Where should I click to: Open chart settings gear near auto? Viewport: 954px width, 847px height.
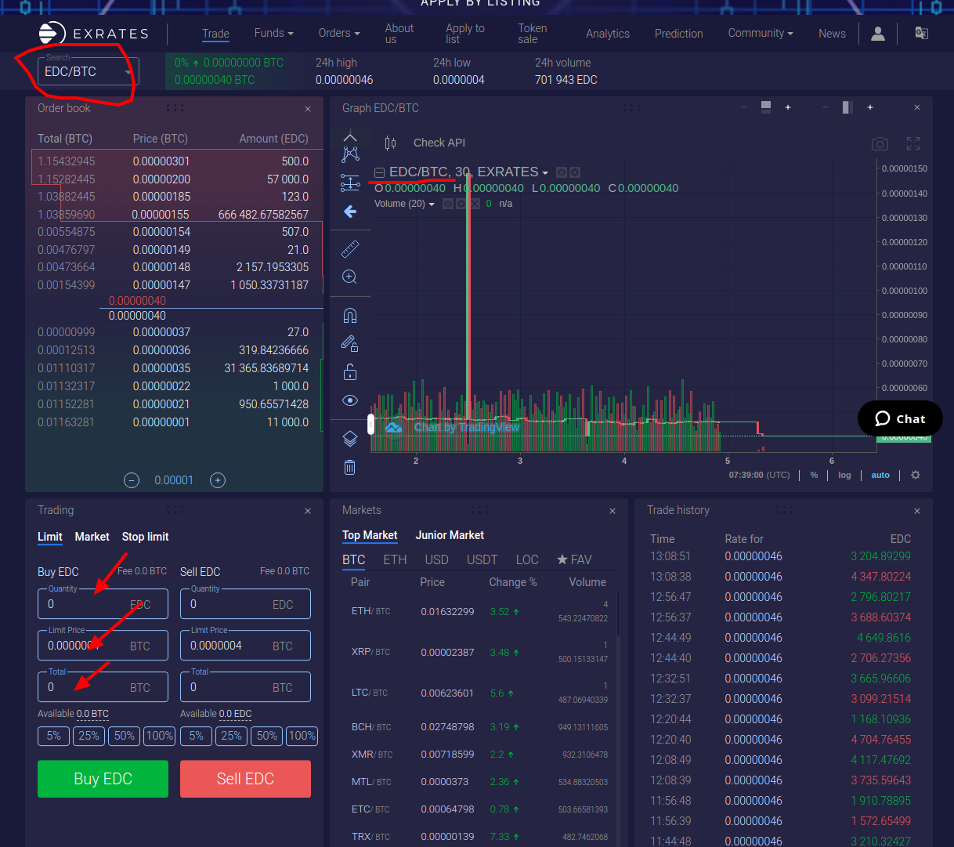(916, 475)
